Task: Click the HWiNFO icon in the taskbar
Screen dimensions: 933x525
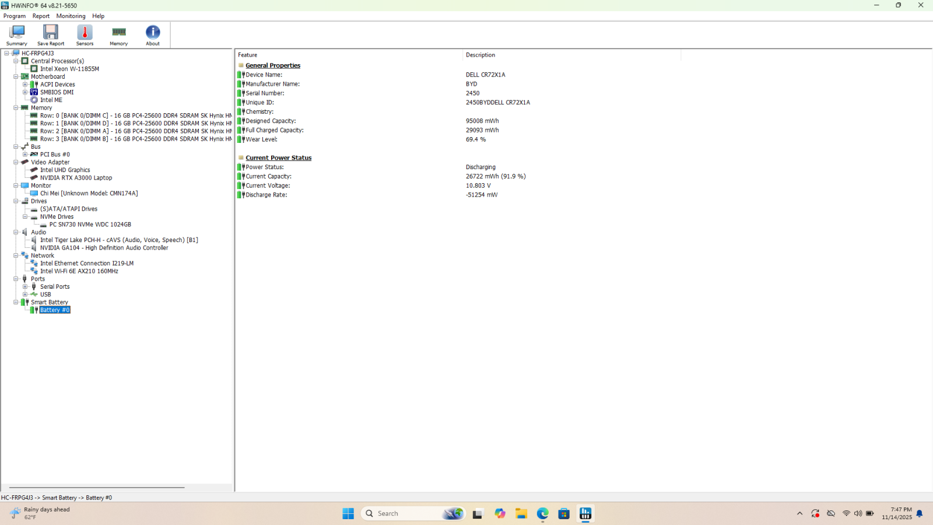Action: click(585, 513)
